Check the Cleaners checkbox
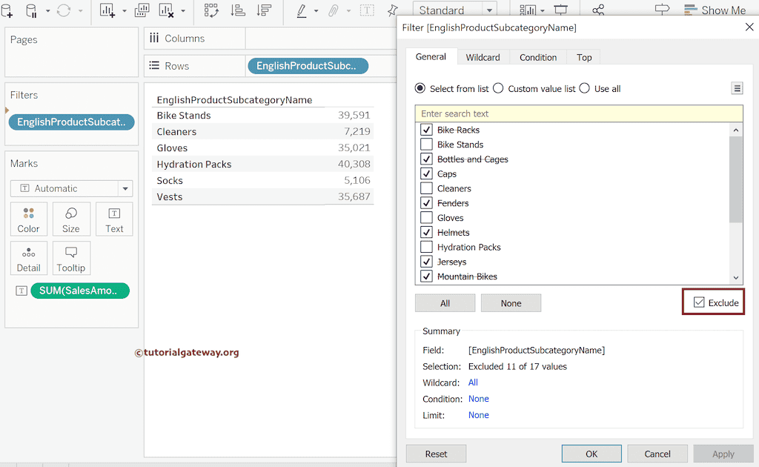Screen dimensions: 759x467 426,188
